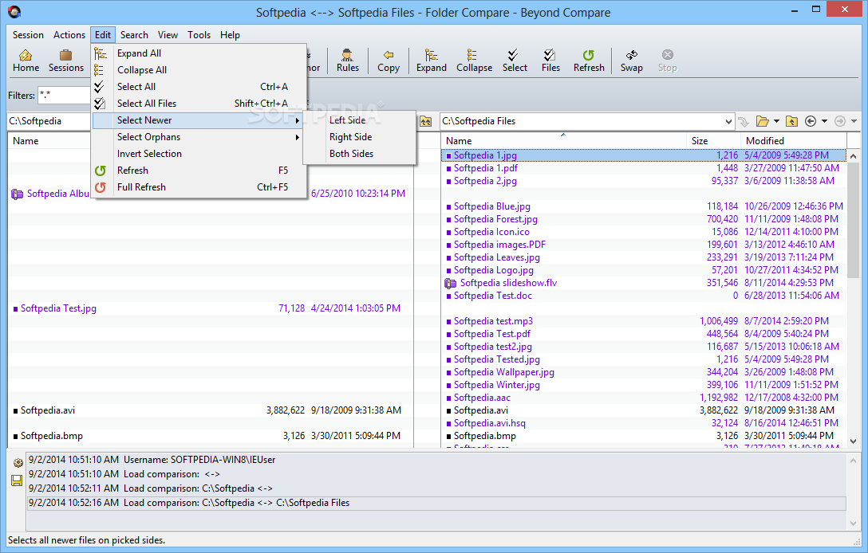Select Softpedia 1.pdf in right pane
868x553 pixels.
(x=644, y=168)
